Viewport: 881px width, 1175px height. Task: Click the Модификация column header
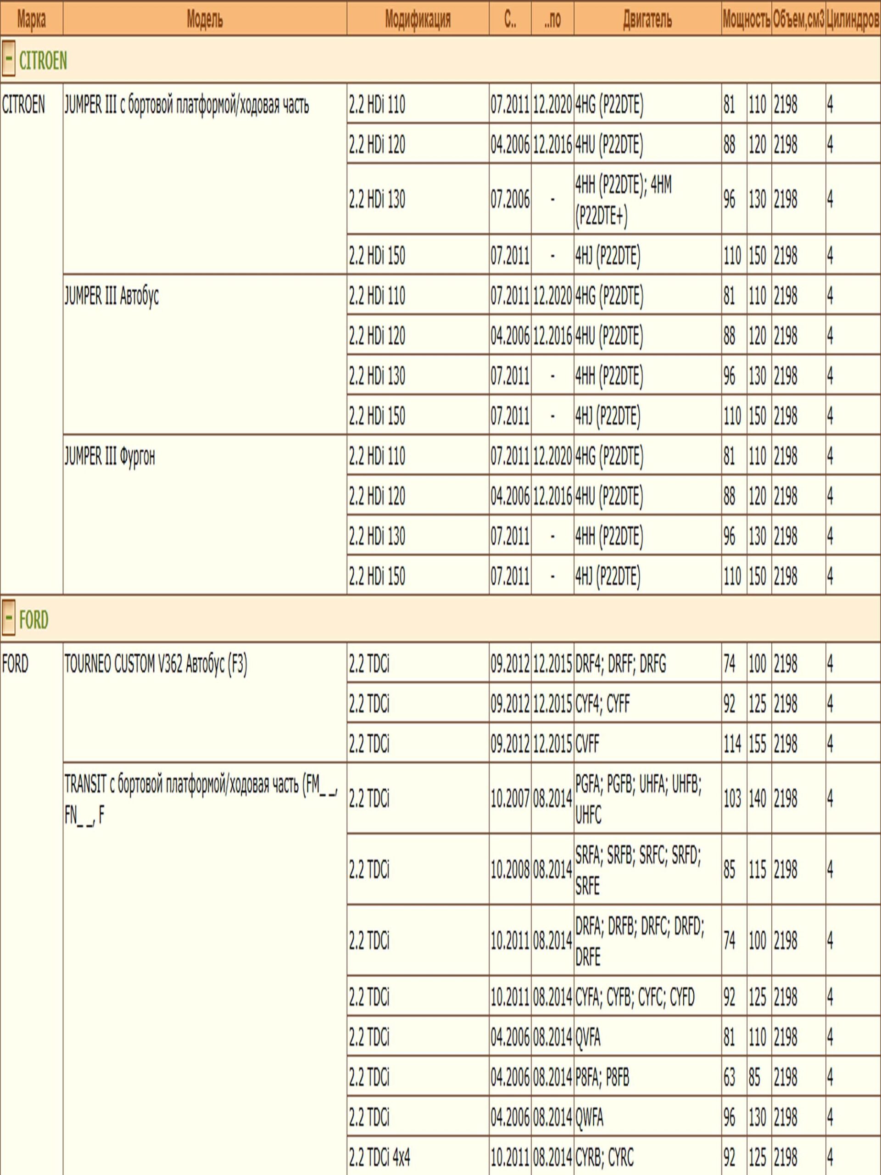pyautogui.click(x=418, y=20)
